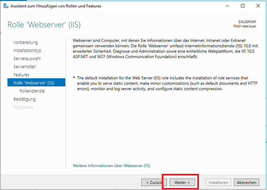Open the Installationstyp step
The height and width of the screenshot is (190, 267).
[x=27, y=51]
